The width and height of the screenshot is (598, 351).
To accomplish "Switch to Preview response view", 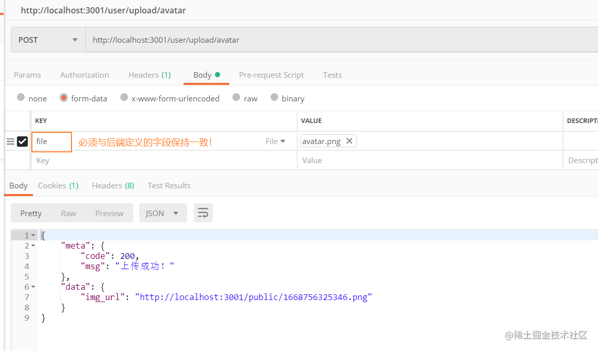I will 109,213.
